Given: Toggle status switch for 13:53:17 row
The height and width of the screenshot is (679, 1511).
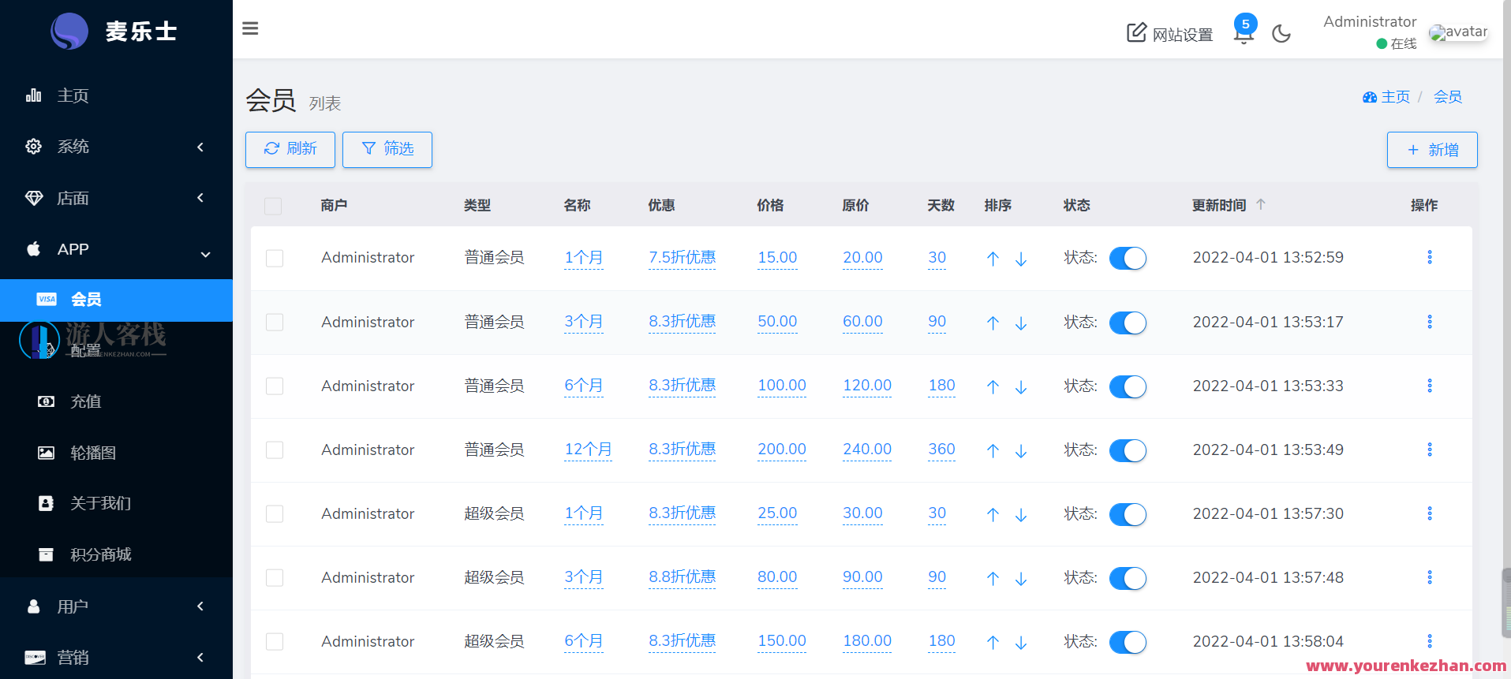Looking at the screenshot, I should tap(1128, 323).
